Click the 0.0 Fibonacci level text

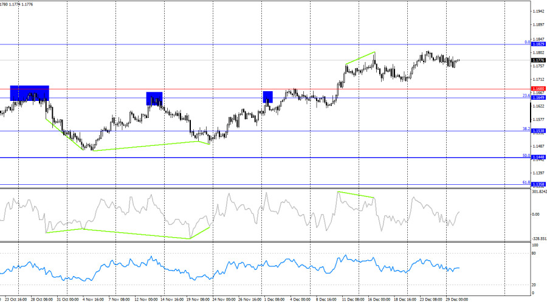(x=528, y=43)
